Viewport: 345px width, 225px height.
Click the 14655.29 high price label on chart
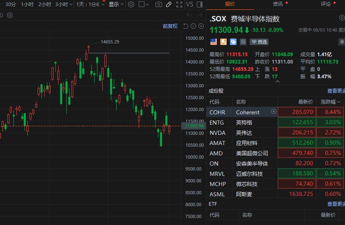pos(110,42)
